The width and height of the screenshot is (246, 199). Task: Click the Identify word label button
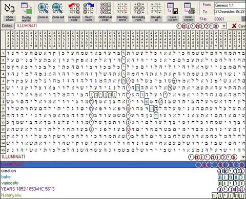coord(122,18)
